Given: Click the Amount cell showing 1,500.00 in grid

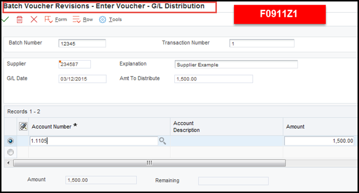Looking at the screenshot, I should pos(319,141).
